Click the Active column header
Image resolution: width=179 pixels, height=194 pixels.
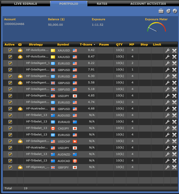coord(9,44)
